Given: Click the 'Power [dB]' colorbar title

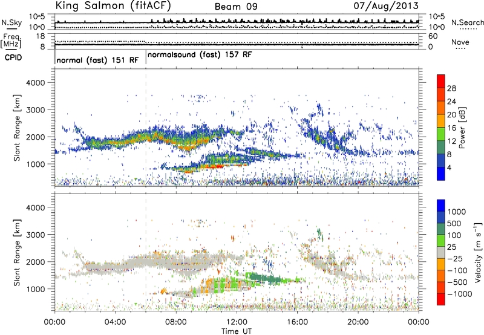Looking at the screenshot, I should click(x=462, y=128).
